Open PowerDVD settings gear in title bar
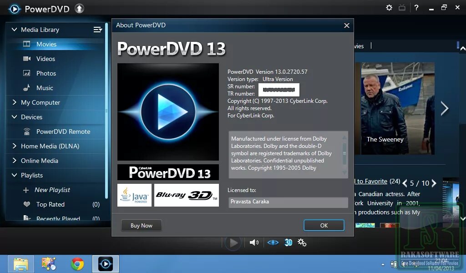466x273 pixels. click(x=389, y=8)
